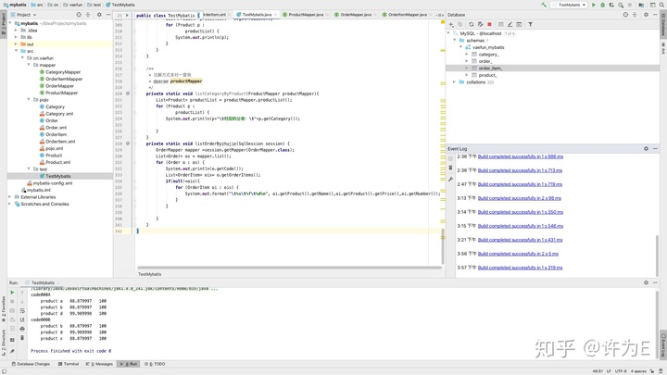Open the TODO tool window tab
Image resolution: width=667 pixels, height=375 pixels.
coord(155,364)
